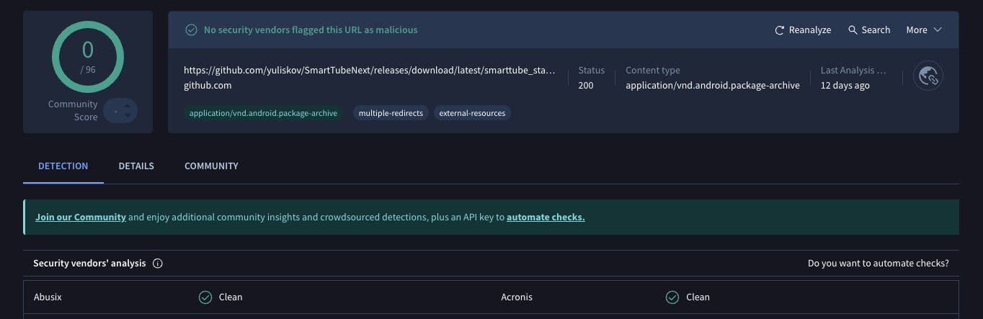Click the Search magnifier icon

pyautogui.click(x=853, y=30)
